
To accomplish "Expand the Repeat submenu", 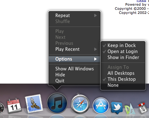I will 74,15.
